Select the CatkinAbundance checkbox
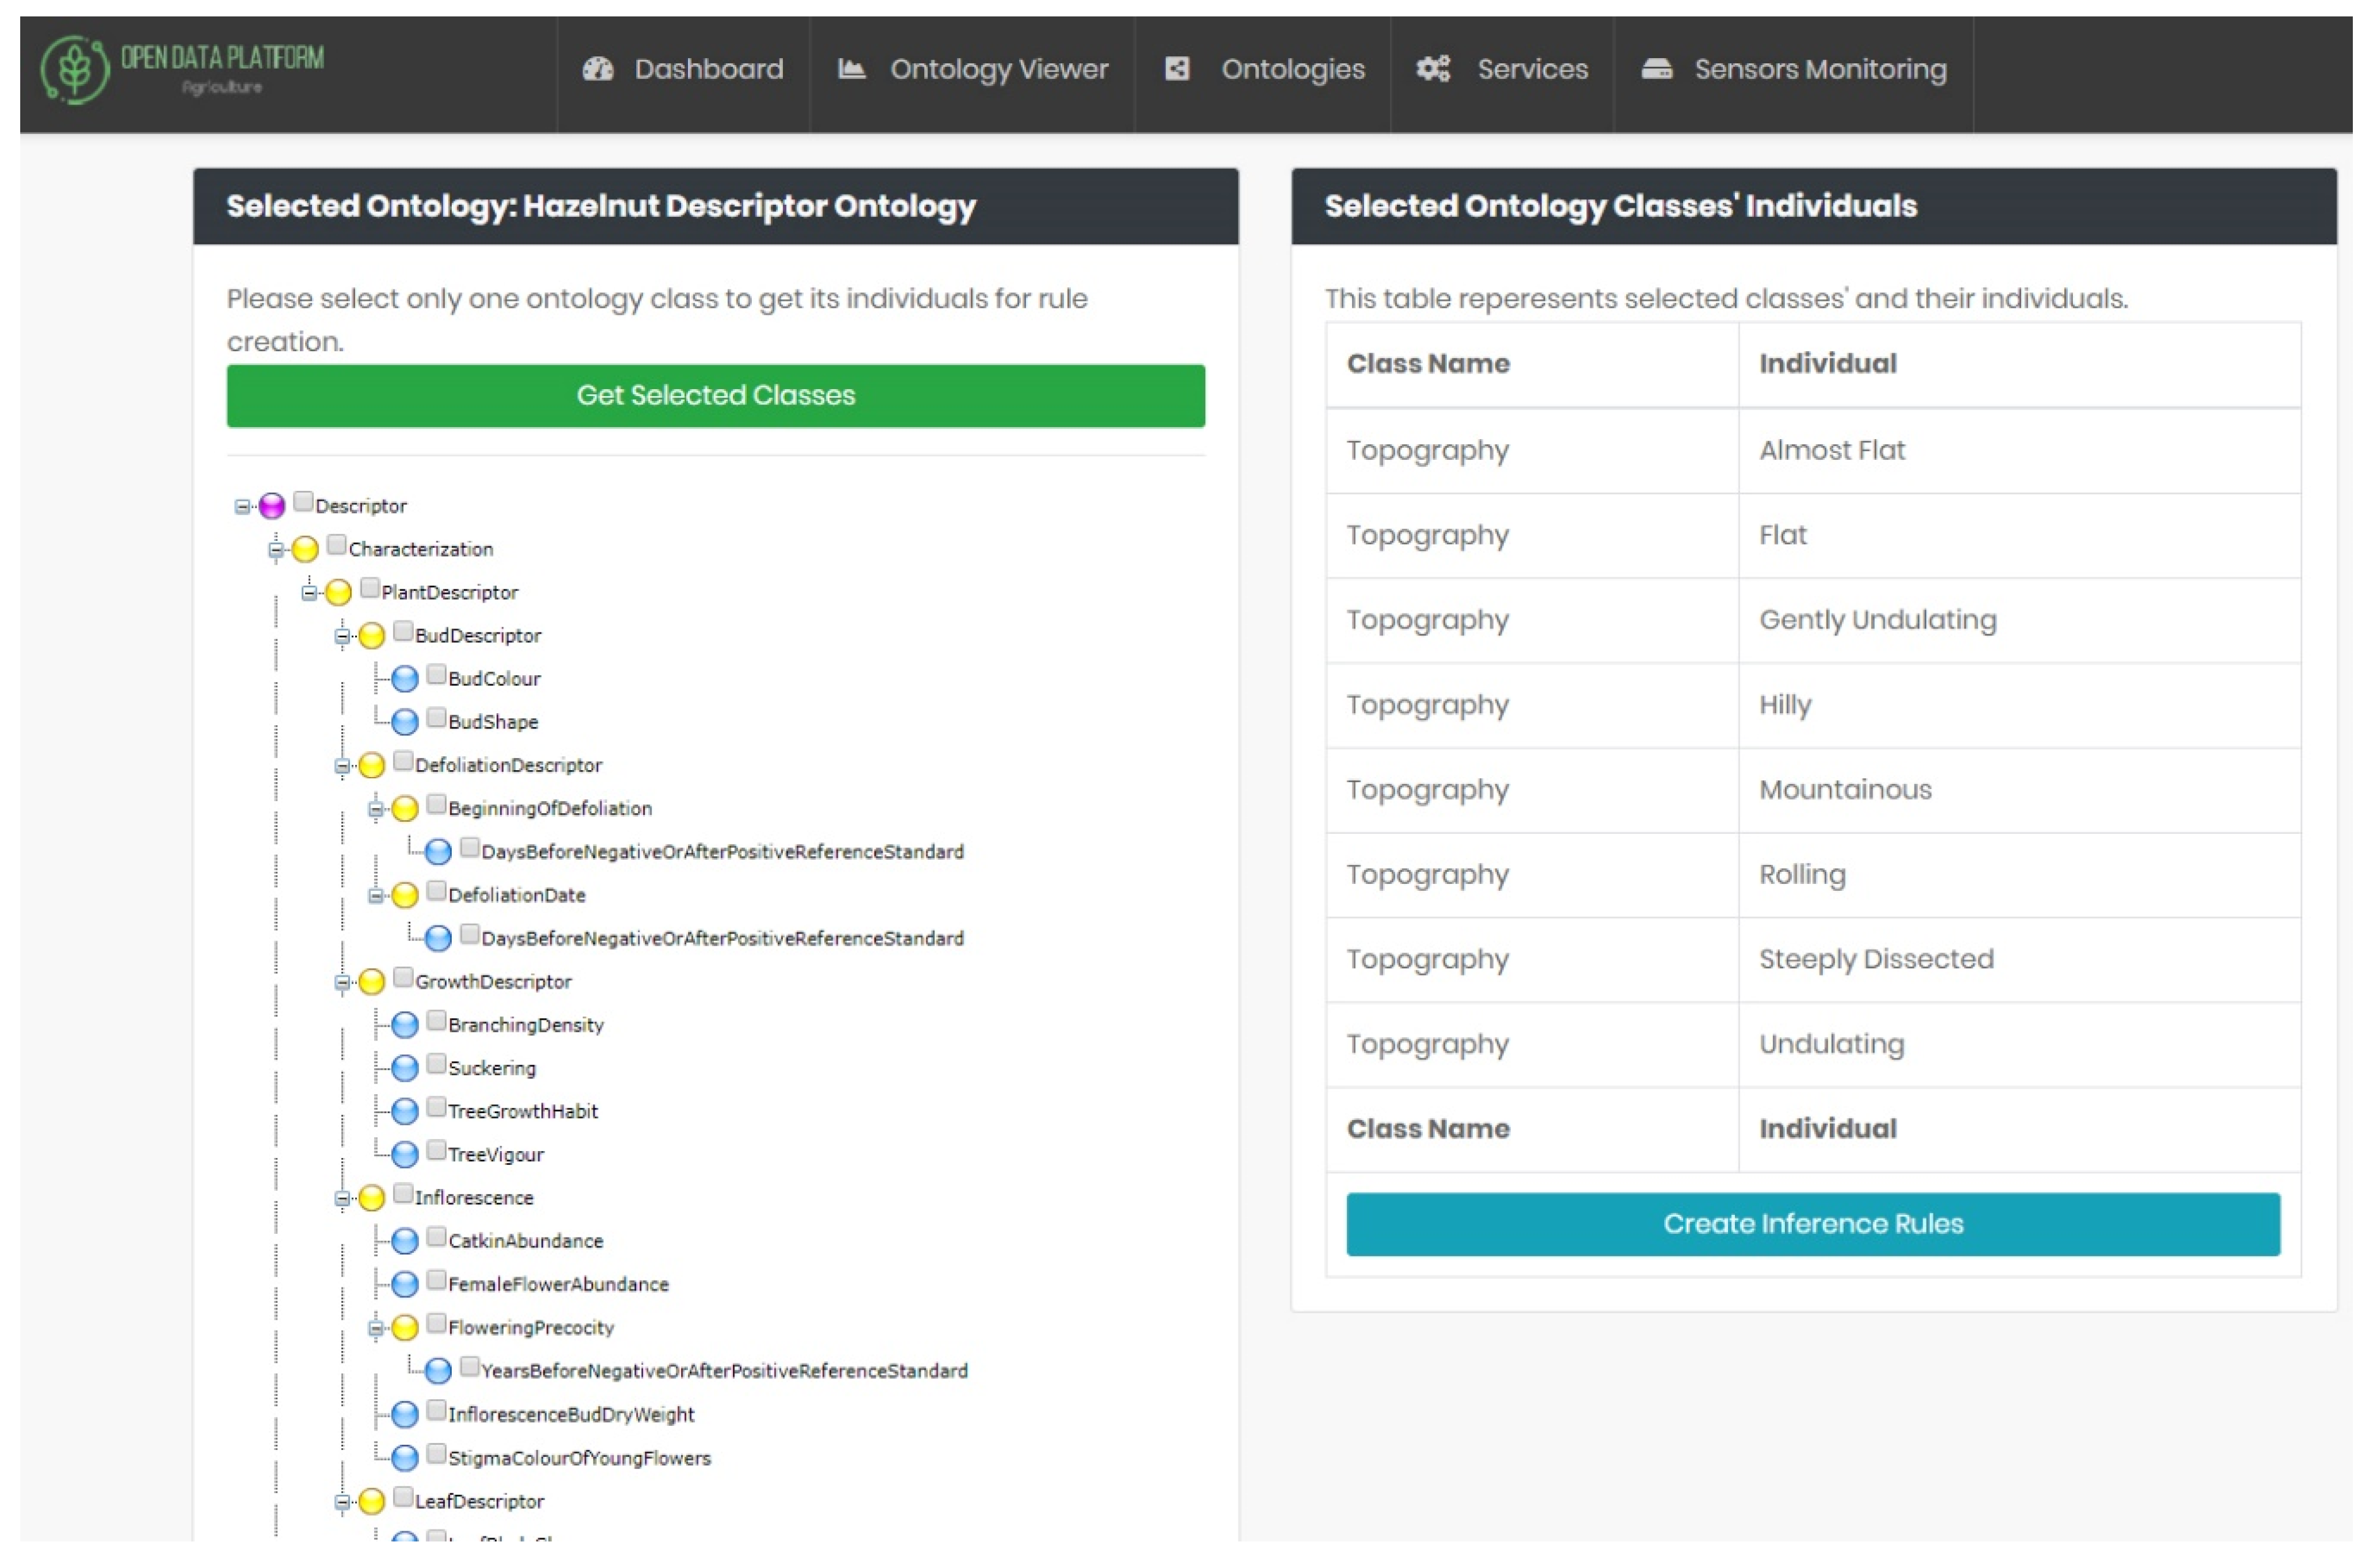The width and height of the screenshot is (2368, 1568). point(436,1238)
